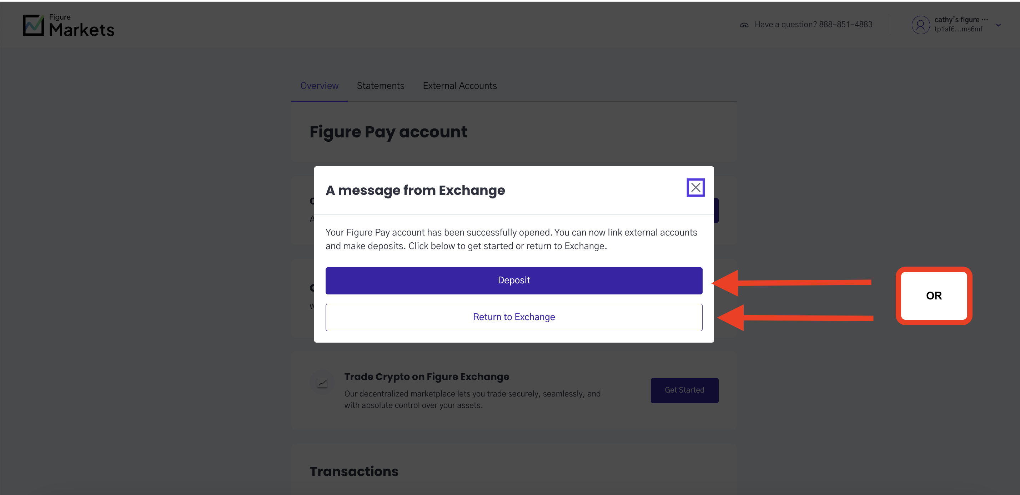This screenshot has width=1020, height=495.
Task: Go to the External Accounts tab
Action: 459,86
